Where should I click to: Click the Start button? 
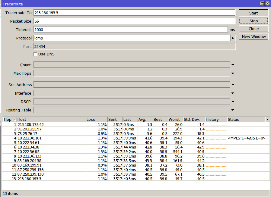(x=253, y=13)
